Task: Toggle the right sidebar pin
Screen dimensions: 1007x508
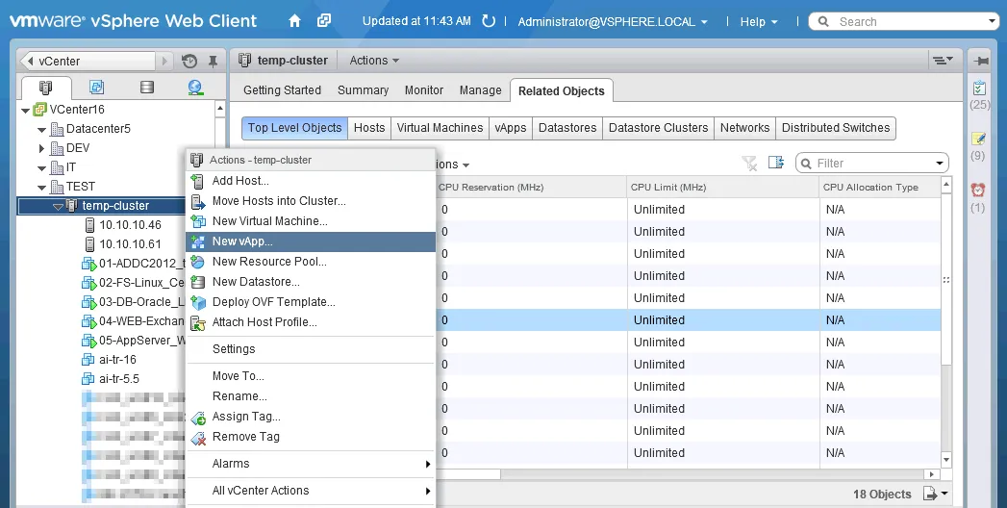Action: [980, 61]
